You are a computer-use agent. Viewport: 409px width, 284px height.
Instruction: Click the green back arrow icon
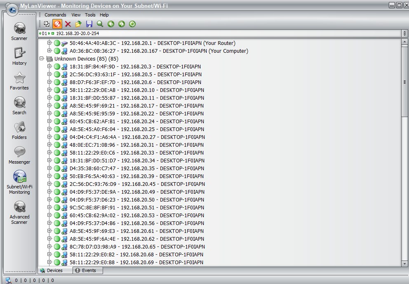coord(110,24)
